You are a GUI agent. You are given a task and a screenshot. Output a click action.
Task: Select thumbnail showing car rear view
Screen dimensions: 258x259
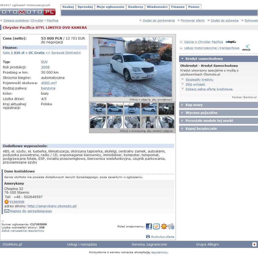[x=132, y=109]
